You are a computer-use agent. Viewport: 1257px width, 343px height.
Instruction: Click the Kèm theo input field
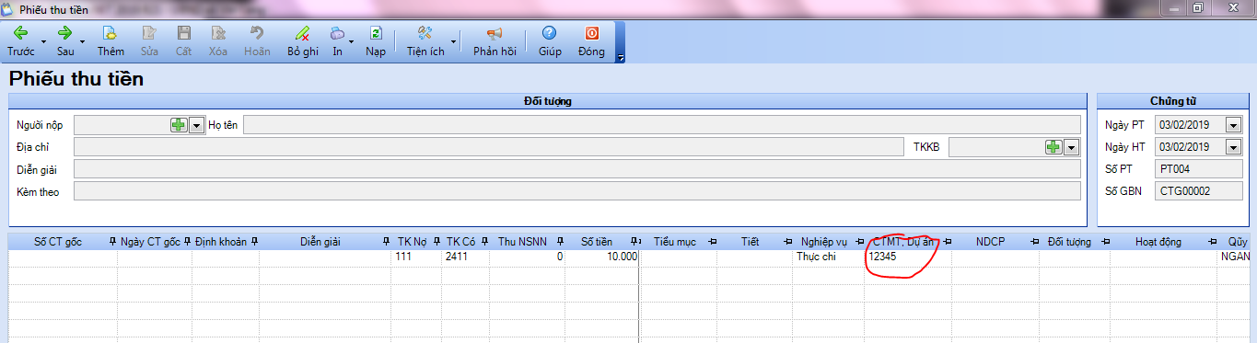point(576,190)
